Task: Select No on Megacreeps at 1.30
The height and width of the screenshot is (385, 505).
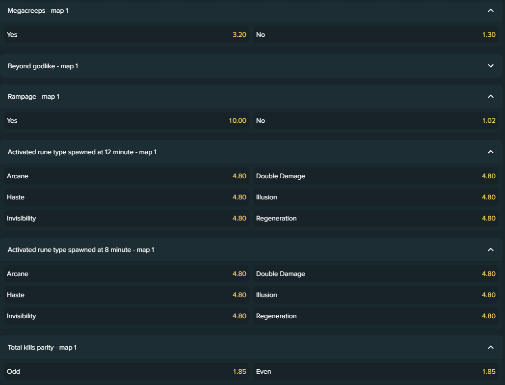Action: (375, 34)
